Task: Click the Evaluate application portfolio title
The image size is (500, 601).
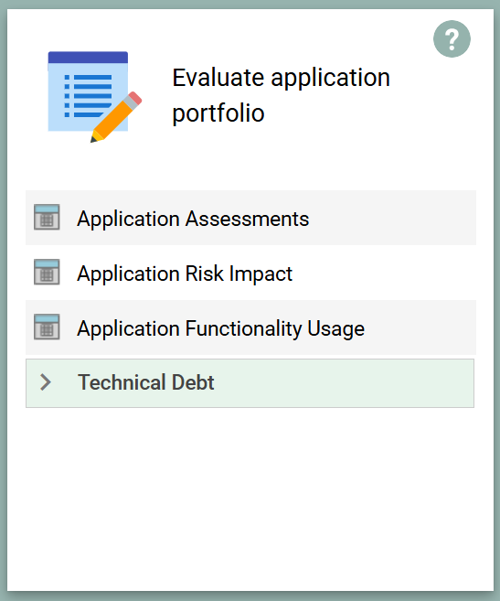Action: (x=281, y=95)
